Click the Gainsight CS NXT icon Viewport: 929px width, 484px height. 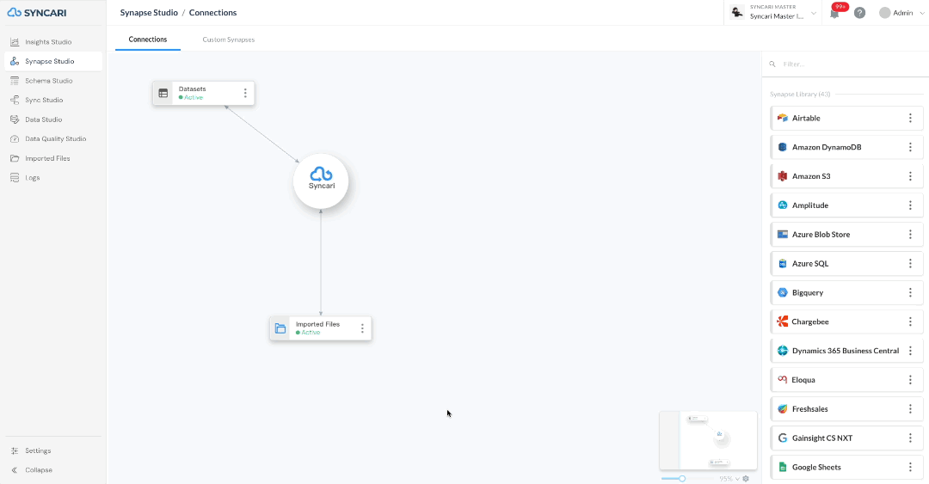point(783,438)
